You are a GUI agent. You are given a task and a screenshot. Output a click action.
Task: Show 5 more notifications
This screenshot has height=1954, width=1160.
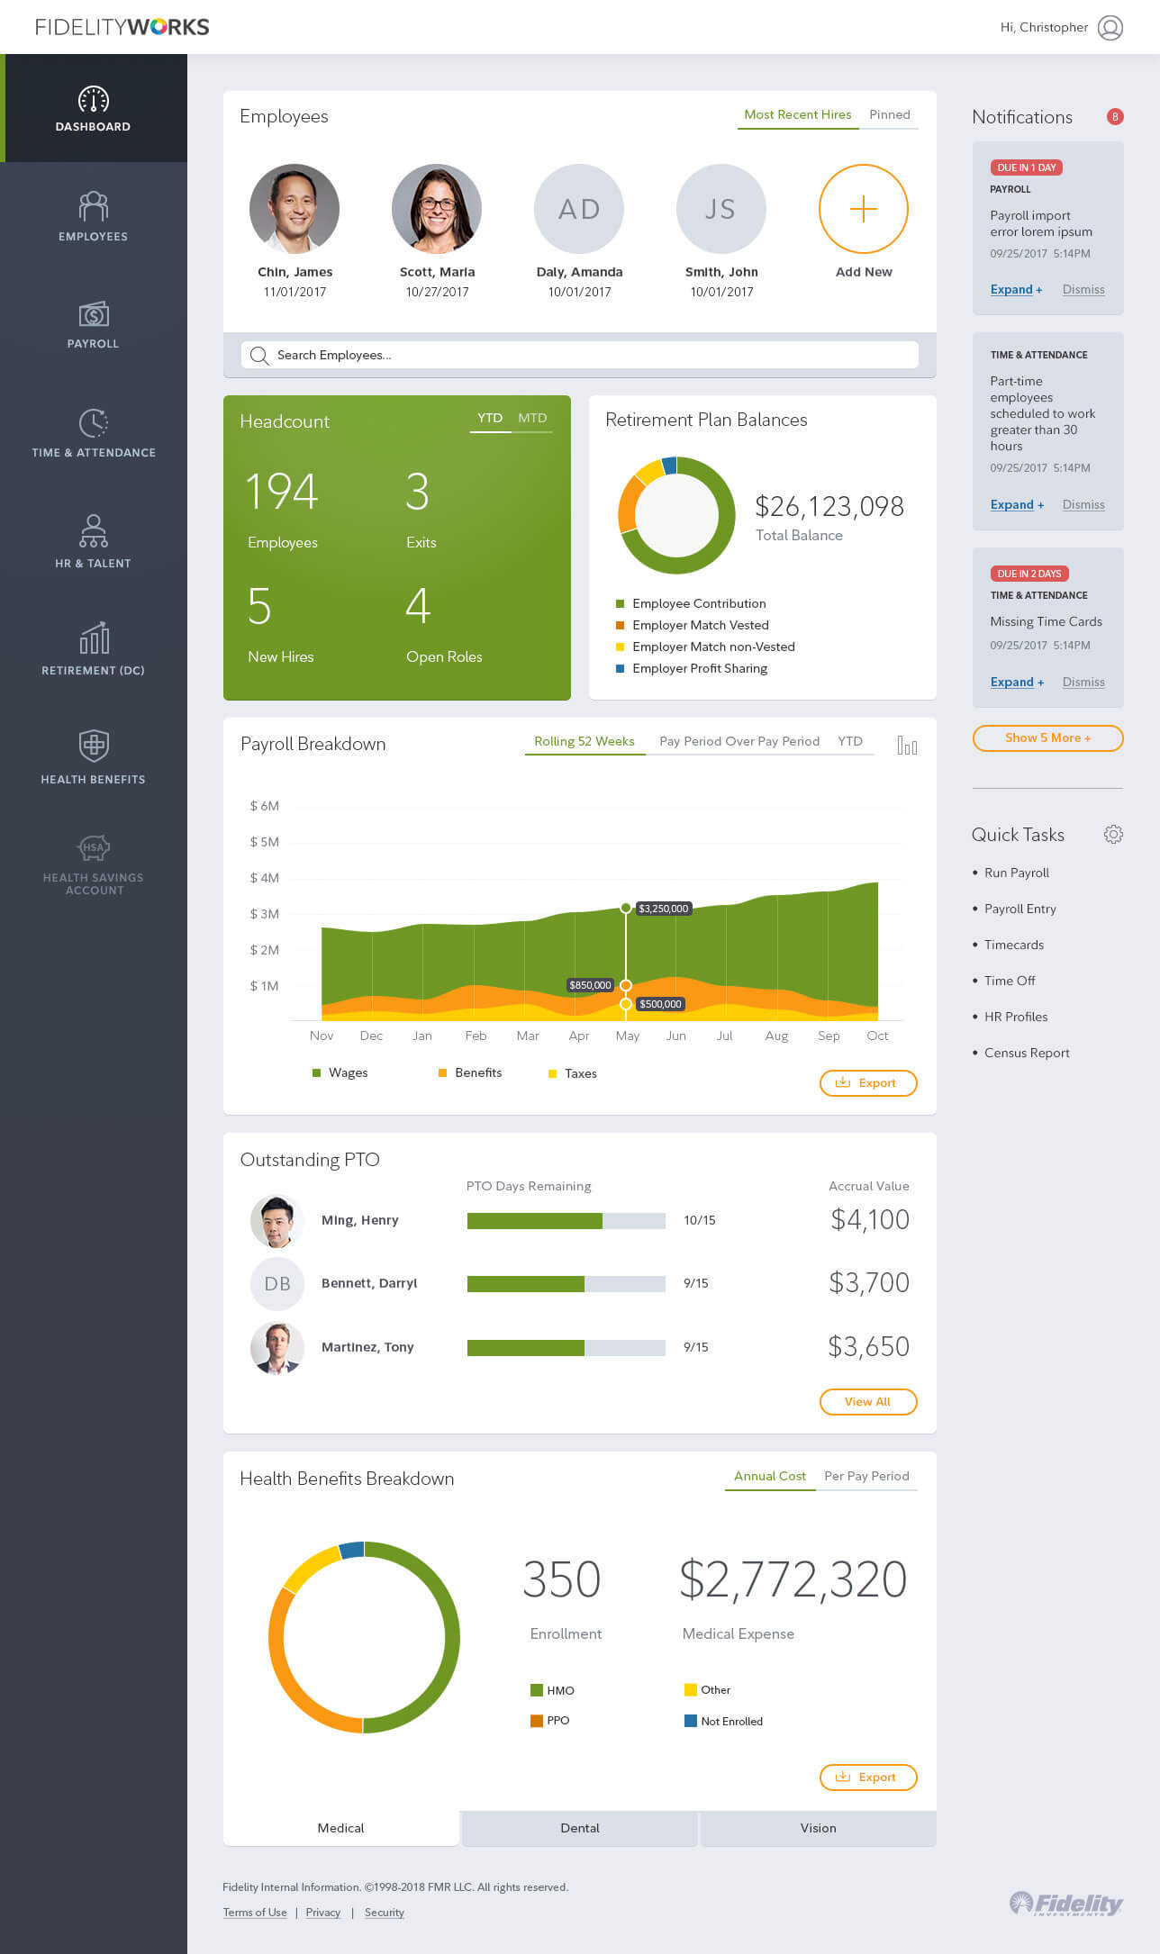(1047, 737)
